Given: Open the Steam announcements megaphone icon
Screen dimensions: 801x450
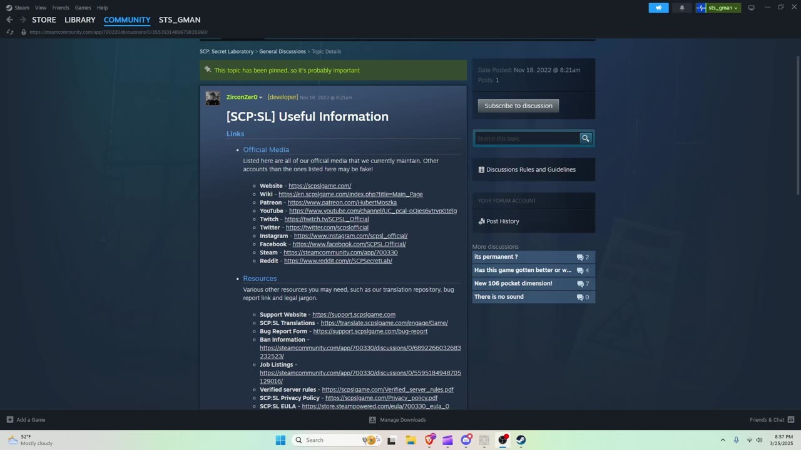Looking at the screenshot, I should click(658, 7).
